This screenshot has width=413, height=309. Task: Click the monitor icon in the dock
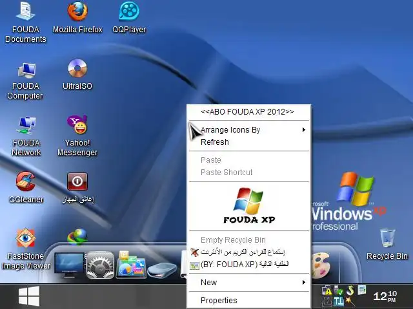pyautogui.click(x=69, y=265)
